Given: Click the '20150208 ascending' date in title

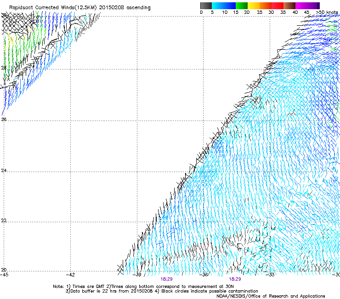Looking at the screenshot, I should coord(125,7).
